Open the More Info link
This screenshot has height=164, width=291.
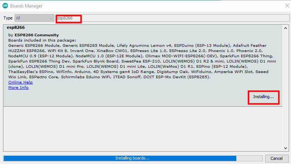click(18, 87)
